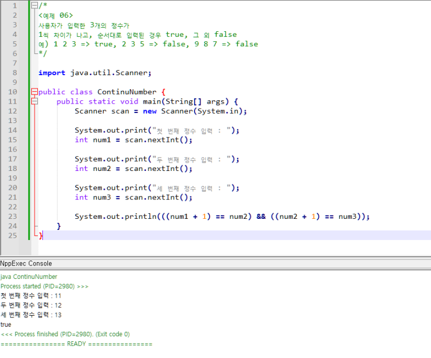The width and height of the screenshot is (431, 358).
Task: Collapse the main method fold on line 11
Action: coord(35,101)
